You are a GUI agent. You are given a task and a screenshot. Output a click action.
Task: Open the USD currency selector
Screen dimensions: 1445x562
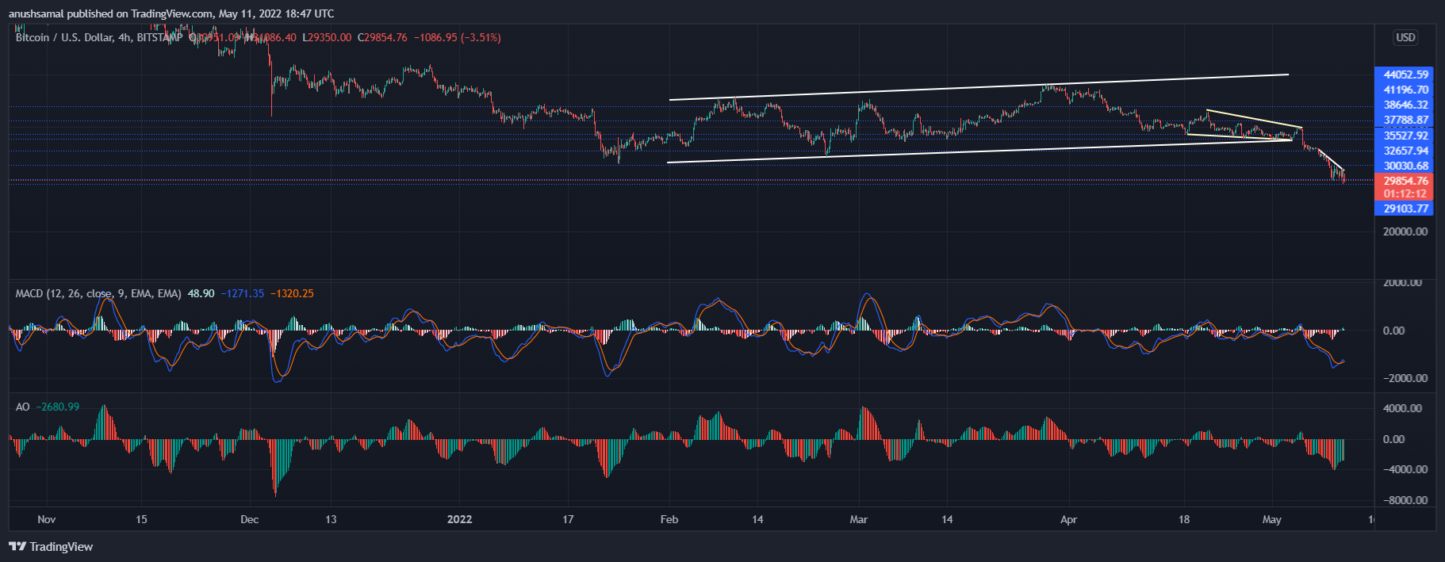pos(1405,37)
